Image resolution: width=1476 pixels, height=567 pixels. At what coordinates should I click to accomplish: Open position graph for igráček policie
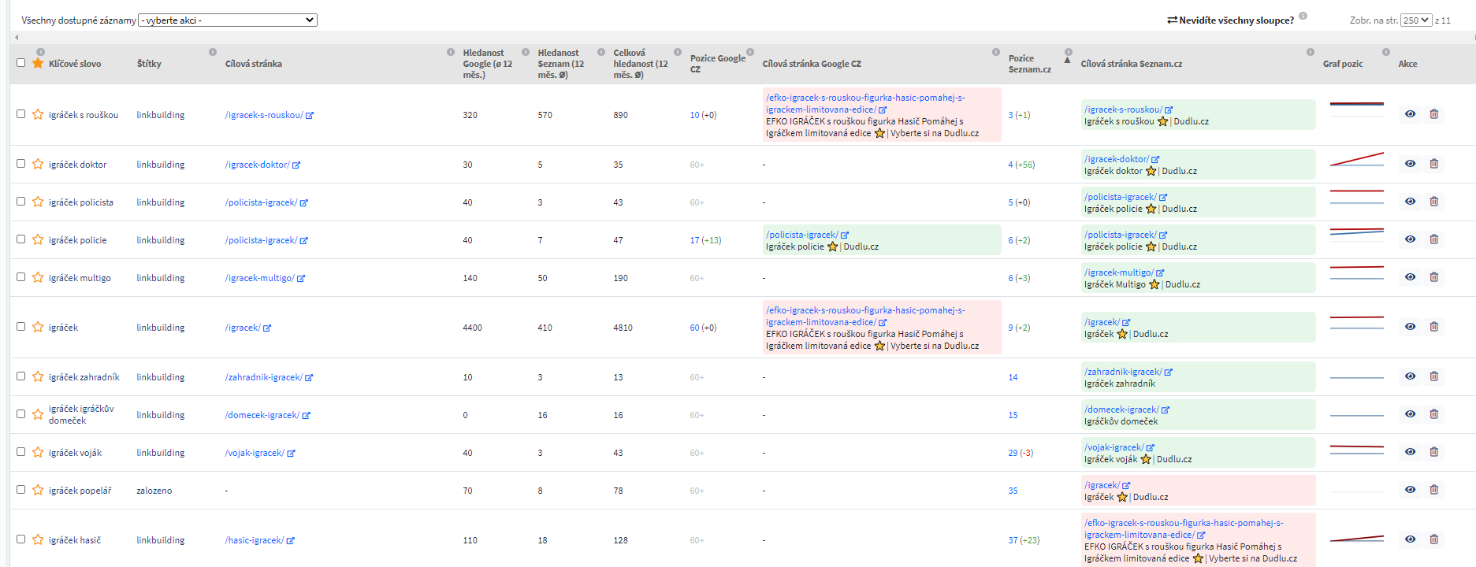click(x=1356, y=232)
